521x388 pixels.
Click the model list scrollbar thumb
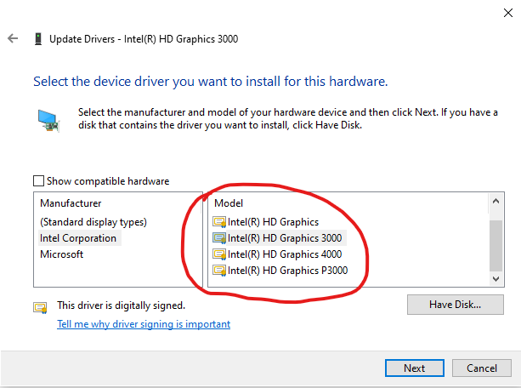[496, 246]
